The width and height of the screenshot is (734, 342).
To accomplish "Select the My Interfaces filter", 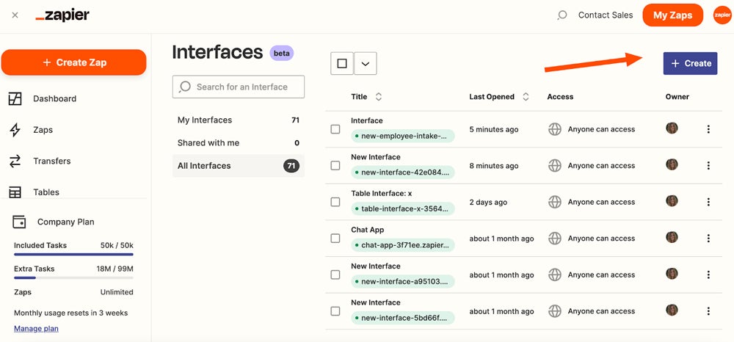I will click(x=238, y=120).
